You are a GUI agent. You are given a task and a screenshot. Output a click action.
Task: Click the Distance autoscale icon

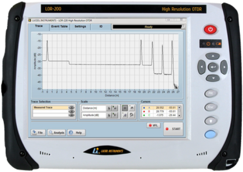tap(115, 108)
